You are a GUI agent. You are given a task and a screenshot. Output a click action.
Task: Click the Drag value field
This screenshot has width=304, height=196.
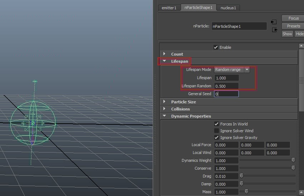(x=226, y=176)
